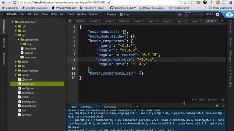The width and height of the screenshot is (234, 131).
Task: Click the purple pixel icon left of memory stats
Action: (x=180, y=15)
